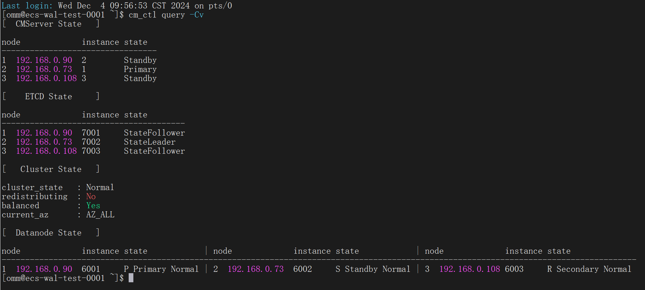
Task: Click the Last login text at top
Action: pos(27,6)
